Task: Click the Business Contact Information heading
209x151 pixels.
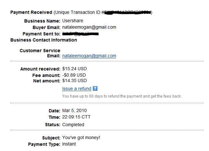Action: [x=44, y=40]
